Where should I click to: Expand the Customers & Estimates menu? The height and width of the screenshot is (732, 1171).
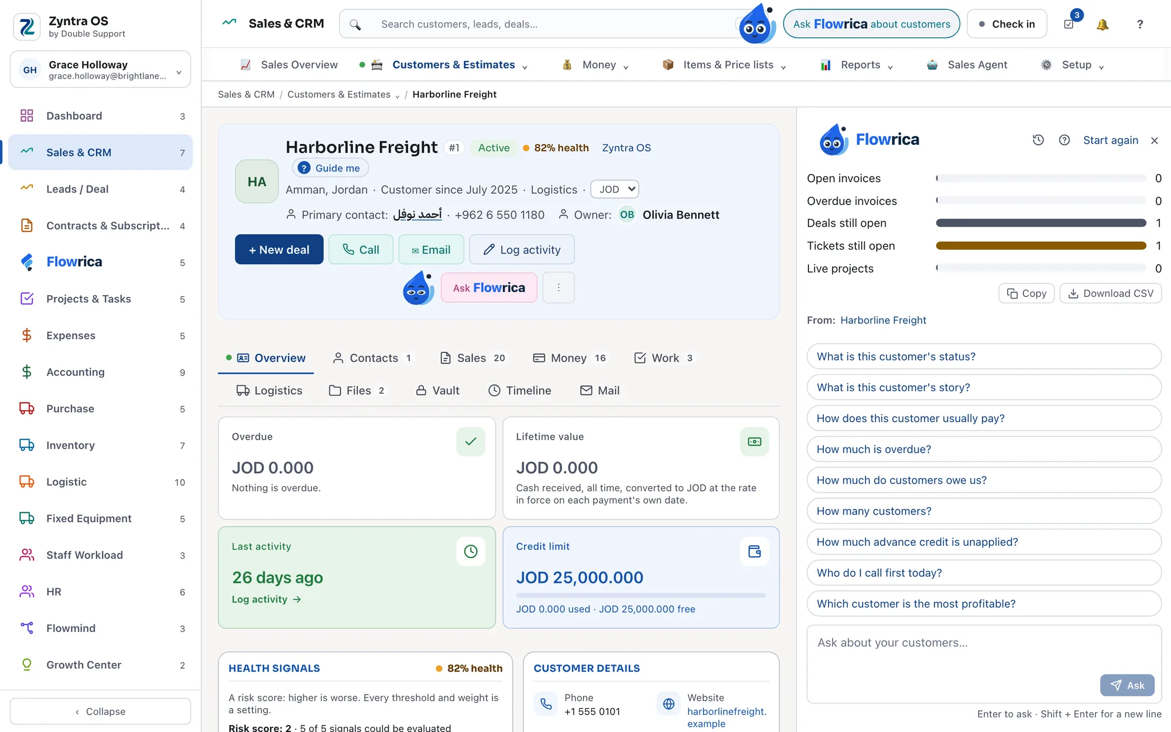pos(525,67)
